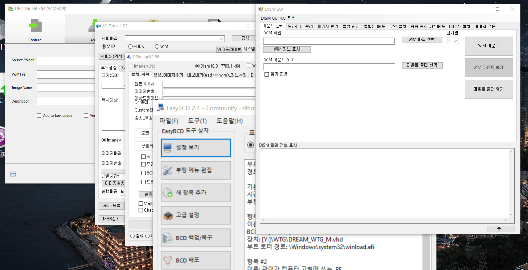528x270 pixels.
Task: Open 응용 프로그램 배포 tab
Action: tap(427, 26)
